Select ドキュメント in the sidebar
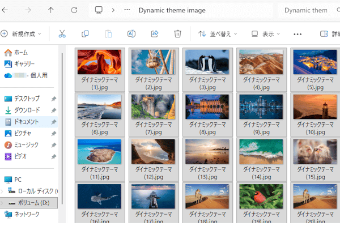This screenshot has width=340, height=226. coord(29,122)
